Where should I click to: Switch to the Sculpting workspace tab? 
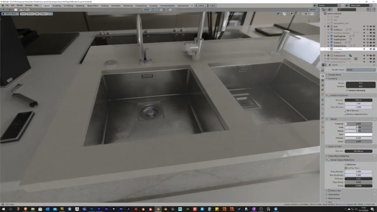pyautogui.click(x=57, y=5)
